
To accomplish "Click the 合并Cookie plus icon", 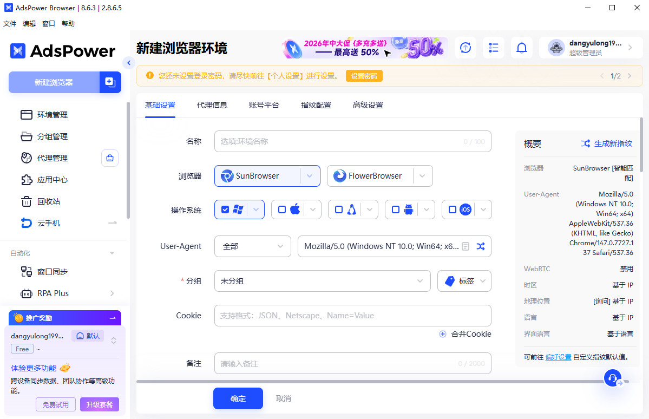I will coord(442,334).
